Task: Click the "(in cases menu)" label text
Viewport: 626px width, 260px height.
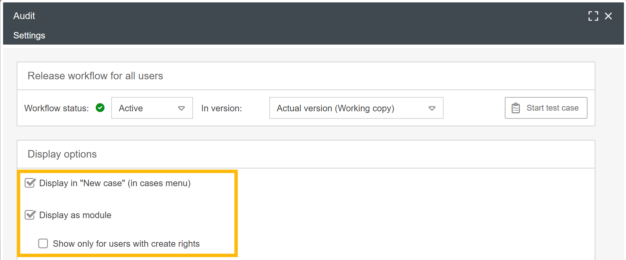Action: (159, 183)
